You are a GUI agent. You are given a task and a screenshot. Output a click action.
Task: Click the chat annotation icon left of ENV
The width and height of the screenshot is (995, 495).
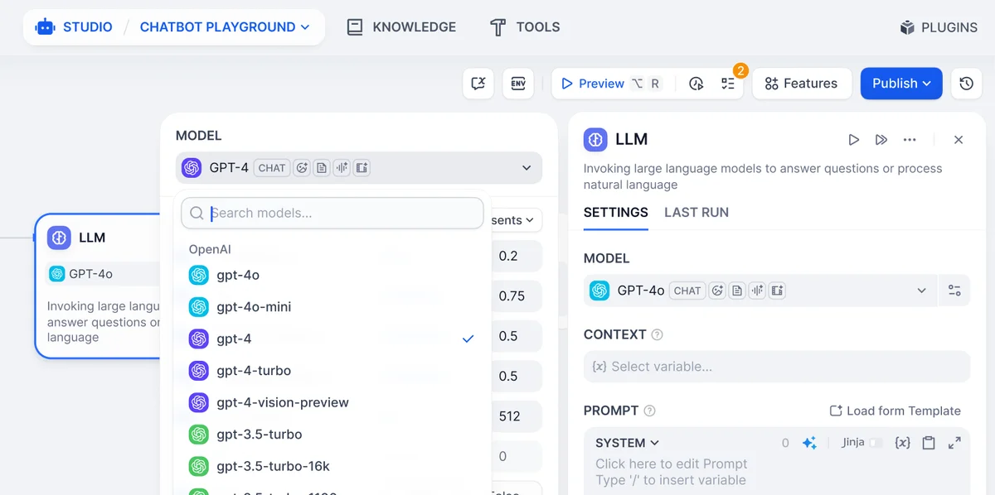(478, 84)
